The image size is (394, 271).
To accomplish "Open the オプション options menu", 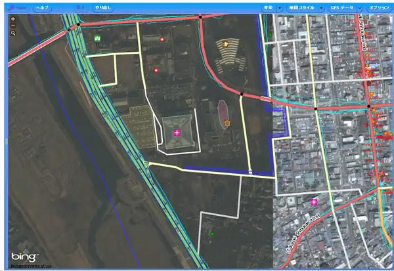I will pyautogui.click(x=379, y=7).
